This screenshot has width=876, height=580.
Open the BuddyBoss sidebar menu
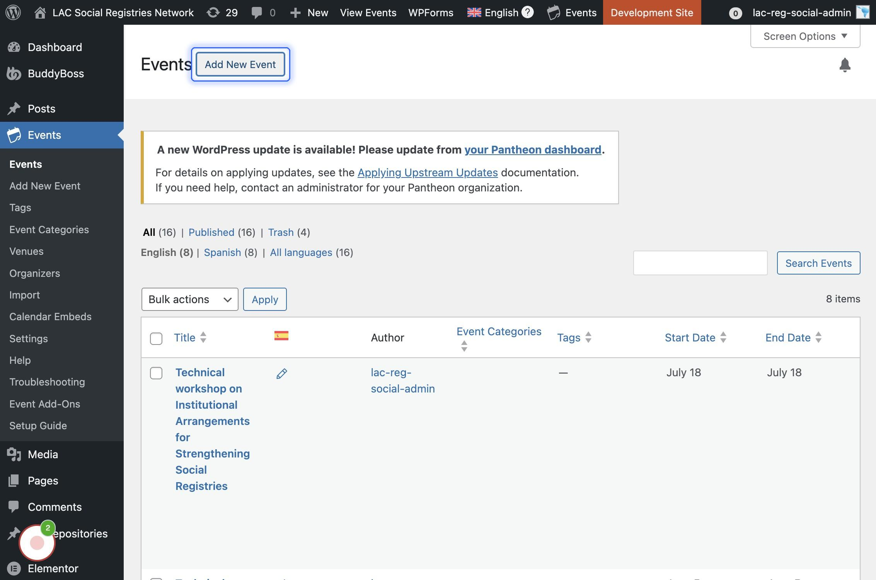click(x=56, y=73)
